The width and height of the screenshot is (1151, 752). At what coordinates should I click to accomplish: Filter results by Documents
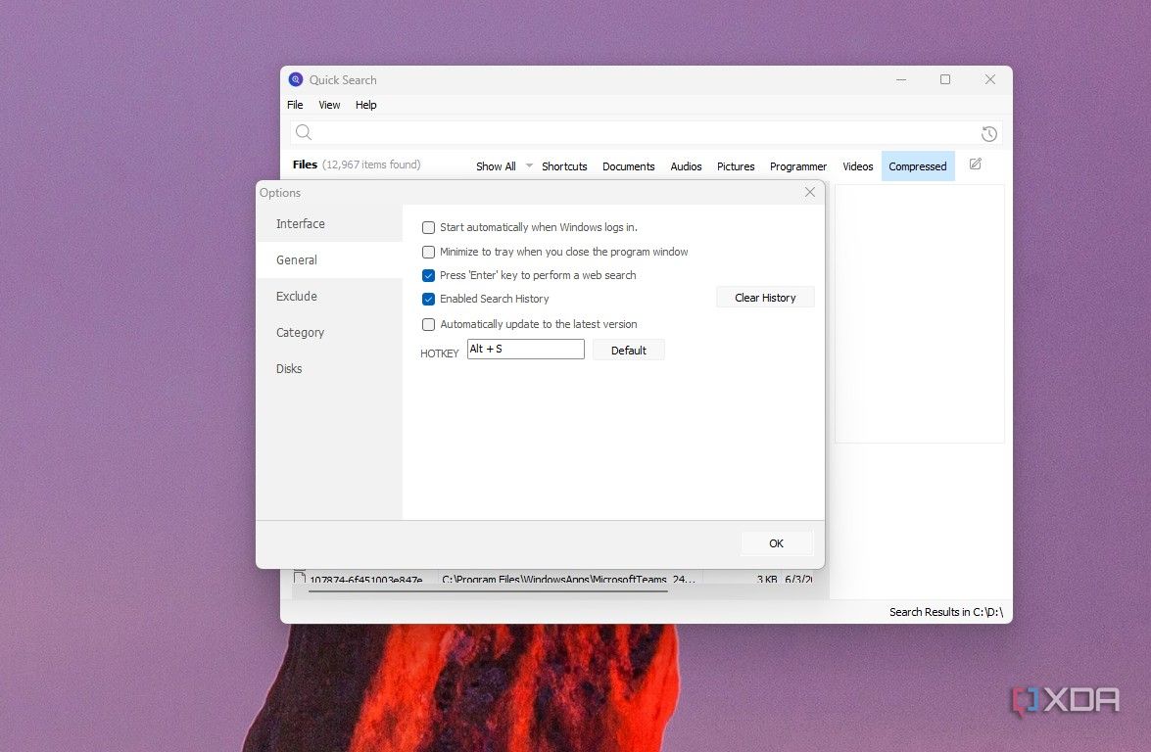(628, 166)
